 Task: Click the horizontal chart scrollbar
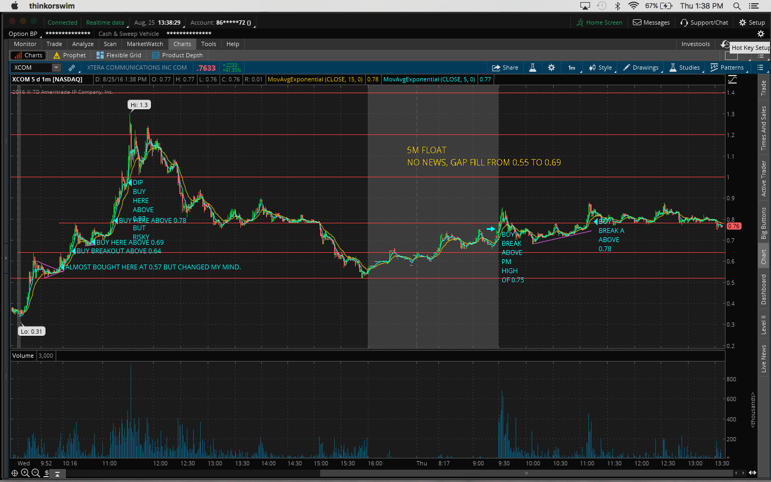[526, 473]
